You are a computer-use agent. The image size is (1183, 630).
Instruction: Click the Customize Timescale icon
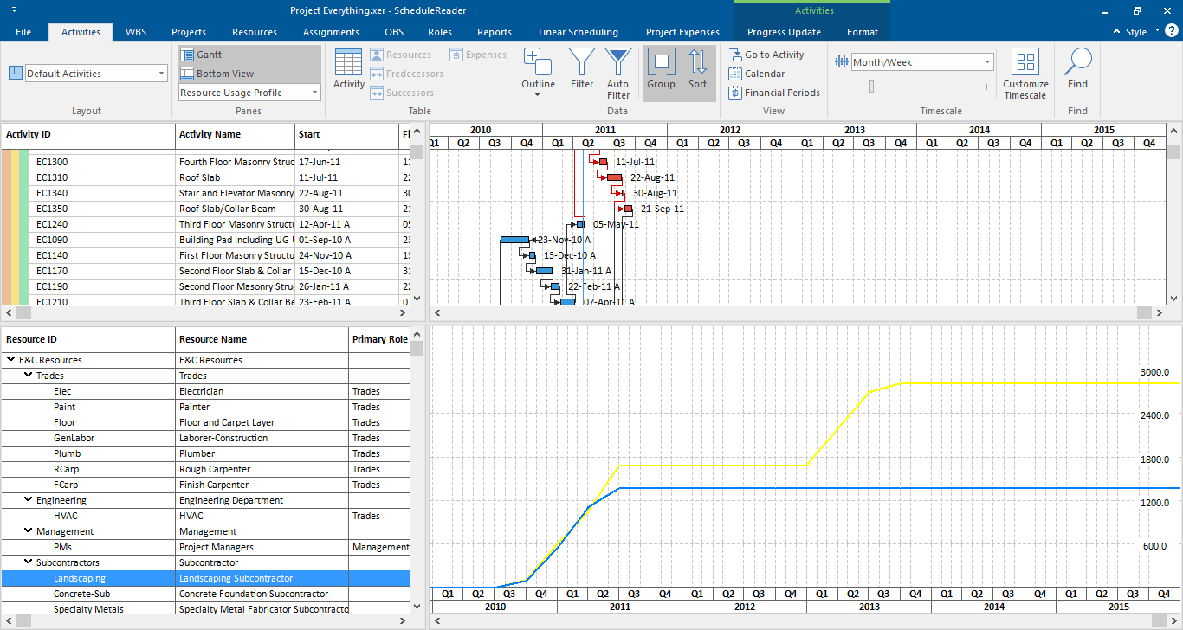click(x=1025, y=73)
